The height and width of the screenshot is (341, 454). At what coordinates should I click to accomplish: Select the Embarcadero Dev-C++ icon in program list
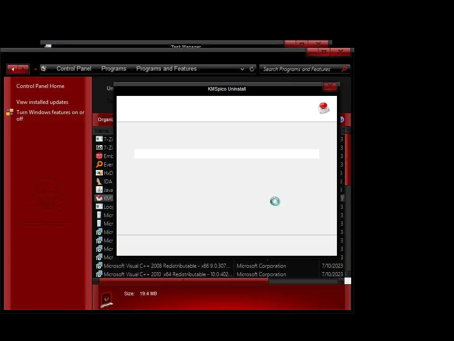[x=99, y=156]
